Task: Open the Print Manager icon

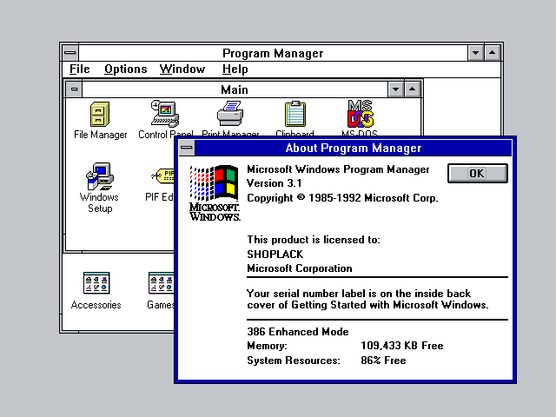Action: click(230, 114)
